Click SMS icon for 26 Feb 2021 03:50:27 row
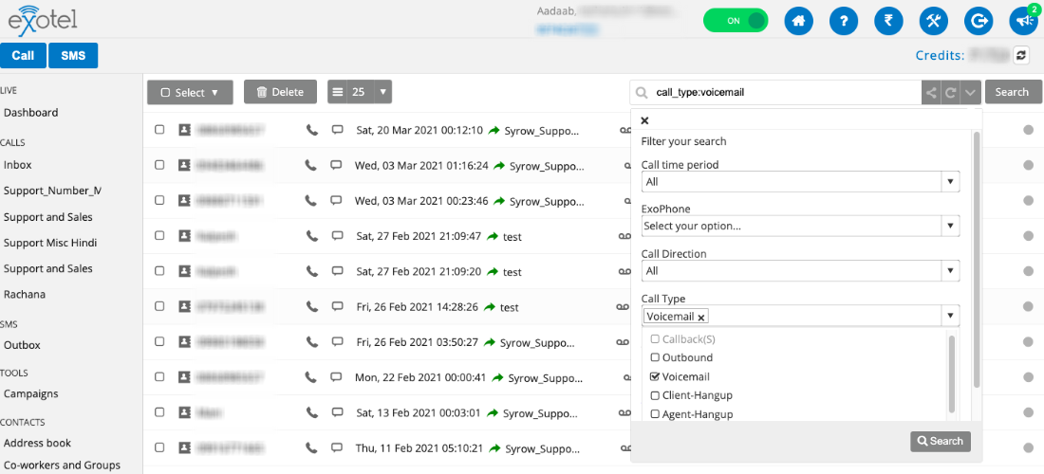 tap(337, 341)
